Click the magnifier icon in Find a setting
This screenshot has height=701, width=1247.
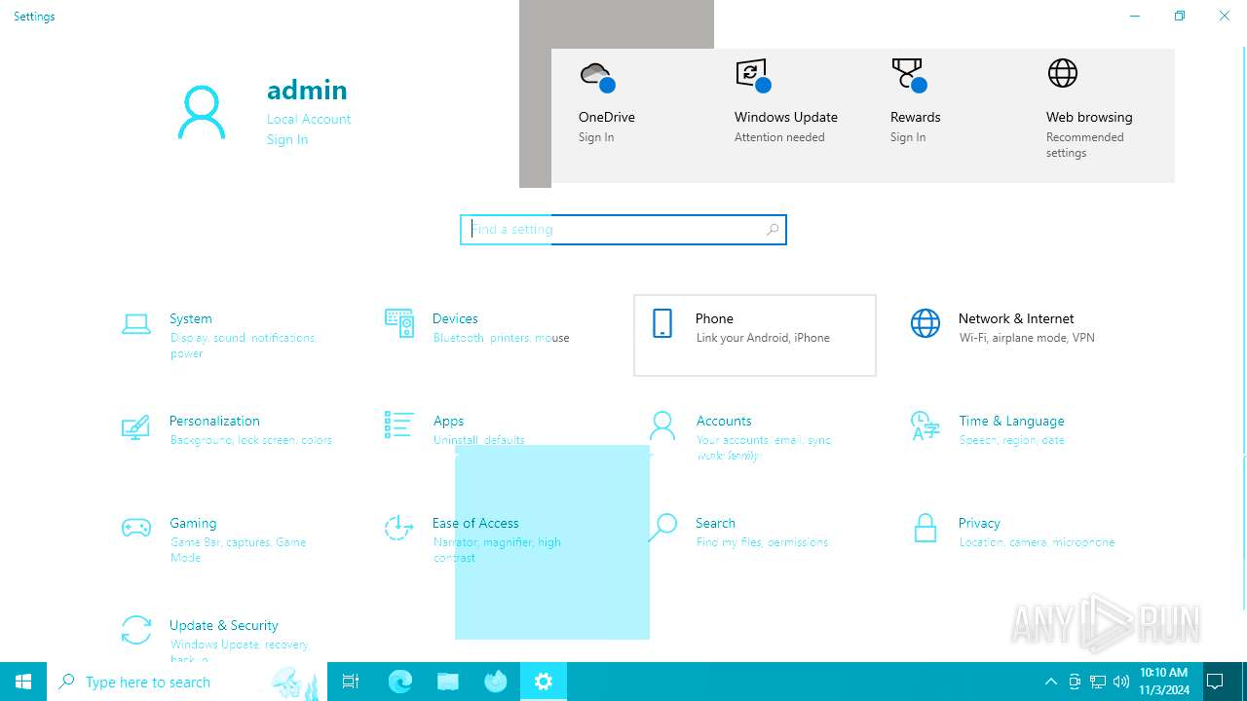pos(773,230)
